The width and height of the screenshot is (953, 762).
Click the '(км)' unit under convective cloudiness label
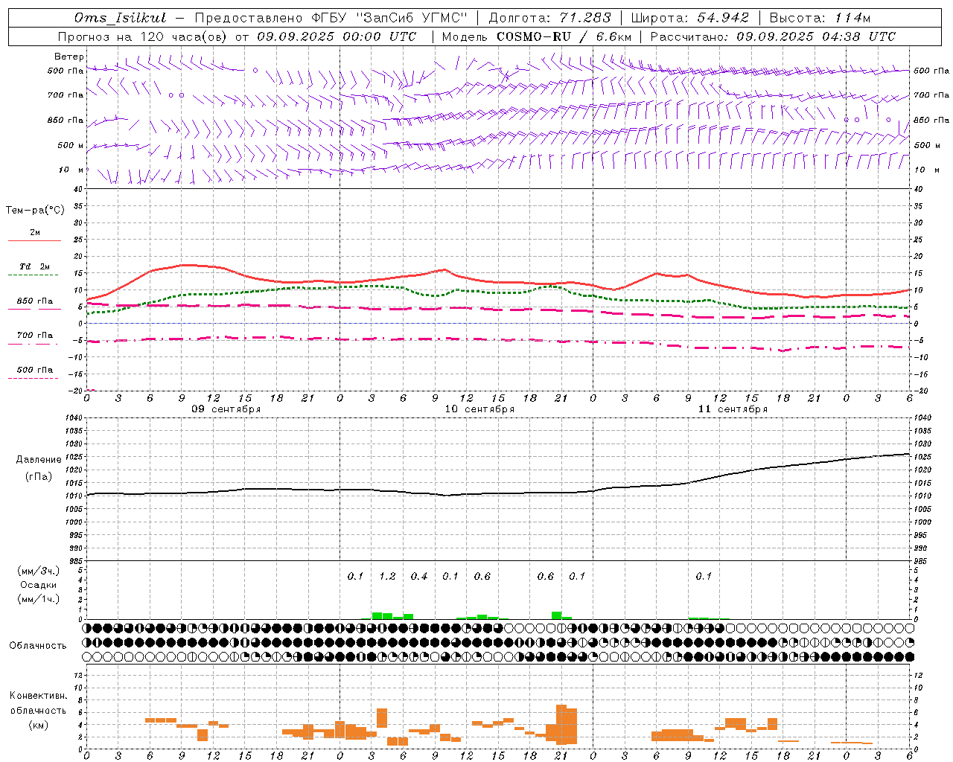[x=38, y=725]
